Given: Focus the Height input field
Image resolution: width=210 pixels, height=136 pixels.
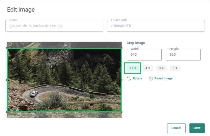Looking at the screenshot, I should (x=183, y=55).
